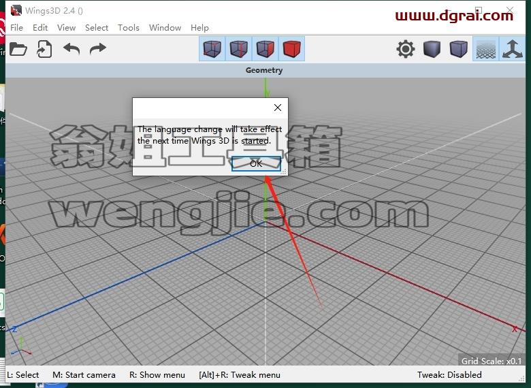Toggle flat shading cube icon
This screenshot has height=388, width=531.
coord(432,49)
